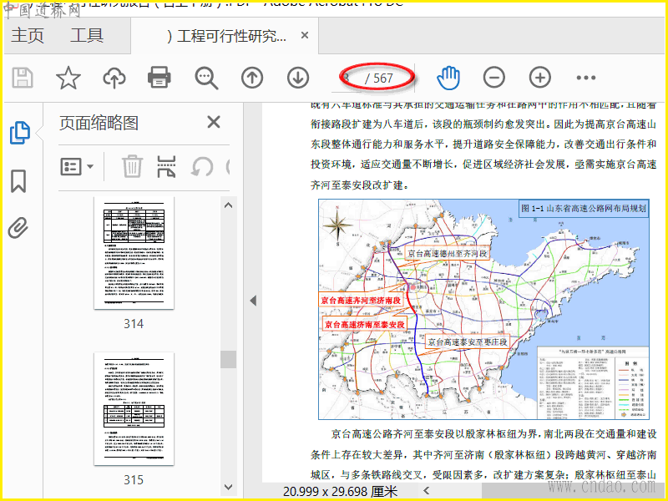Collapse the navigation pane with left triangle
The image size is (668, 501).
253,301
